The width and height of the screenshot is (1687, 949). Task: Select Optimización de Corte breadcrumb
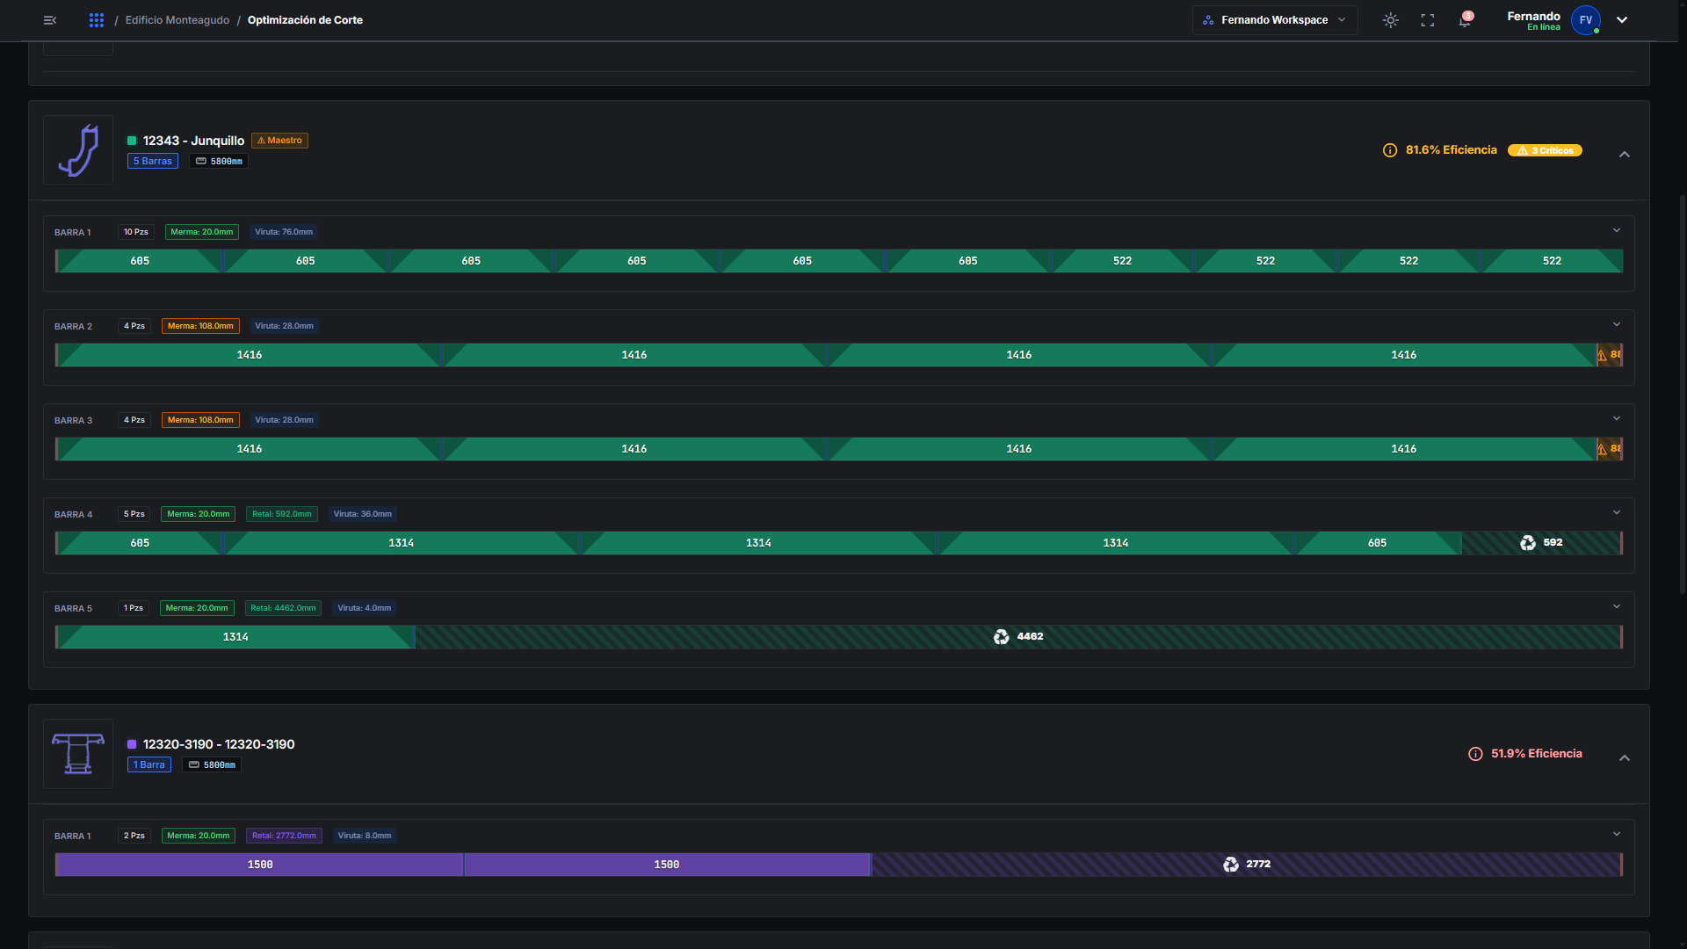(x=305, y=20)
